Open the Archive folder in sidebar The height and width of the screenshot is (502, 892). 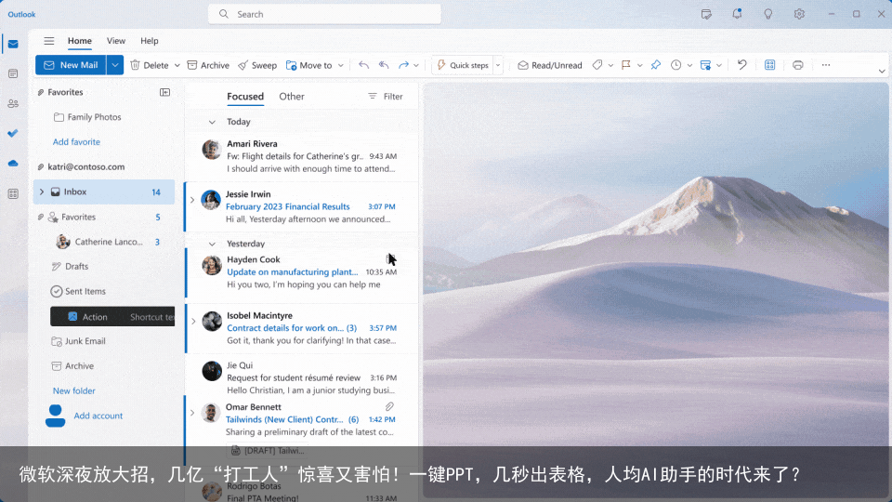(x=72, y=366)
